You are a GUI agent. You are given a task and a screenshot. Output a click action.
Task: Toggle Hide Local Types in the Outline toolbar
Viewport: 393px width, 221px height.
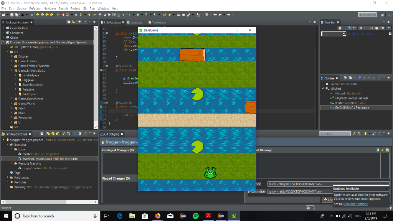point(374,78)
